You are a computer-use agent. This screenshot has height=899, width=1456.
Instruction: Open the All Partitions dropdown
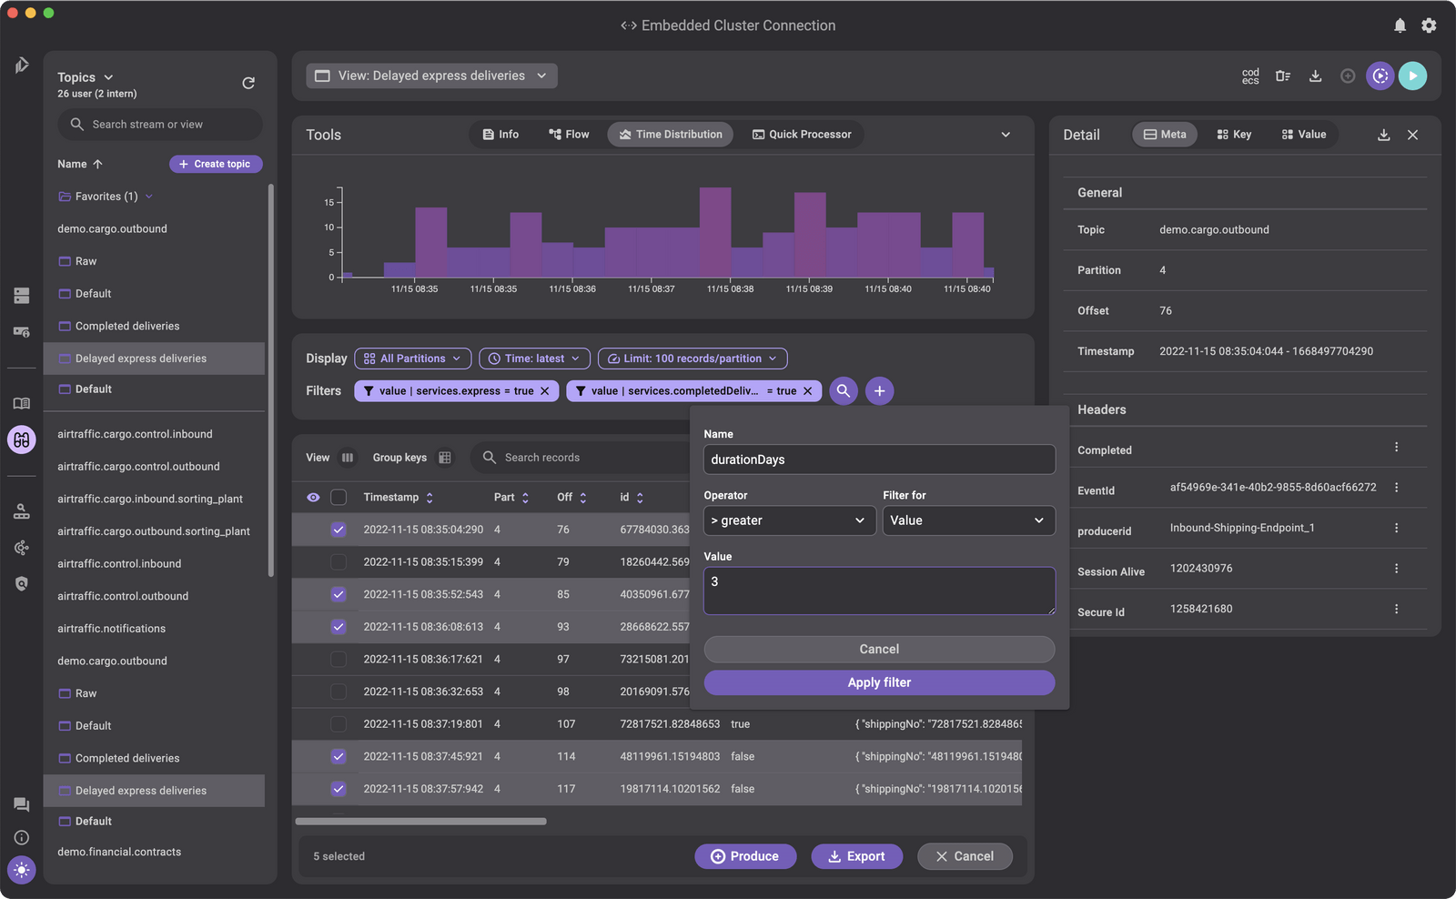[x=412, y=358]
